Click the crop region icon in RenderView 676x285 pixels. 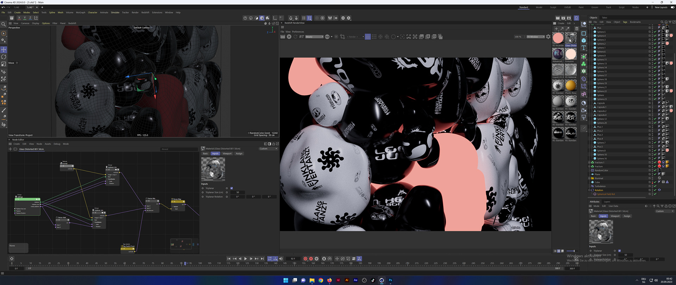point(343,37)
